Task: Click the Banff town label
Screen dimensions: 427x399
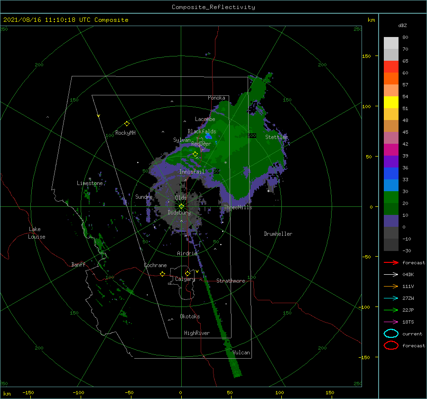Action: coord(78,264)
